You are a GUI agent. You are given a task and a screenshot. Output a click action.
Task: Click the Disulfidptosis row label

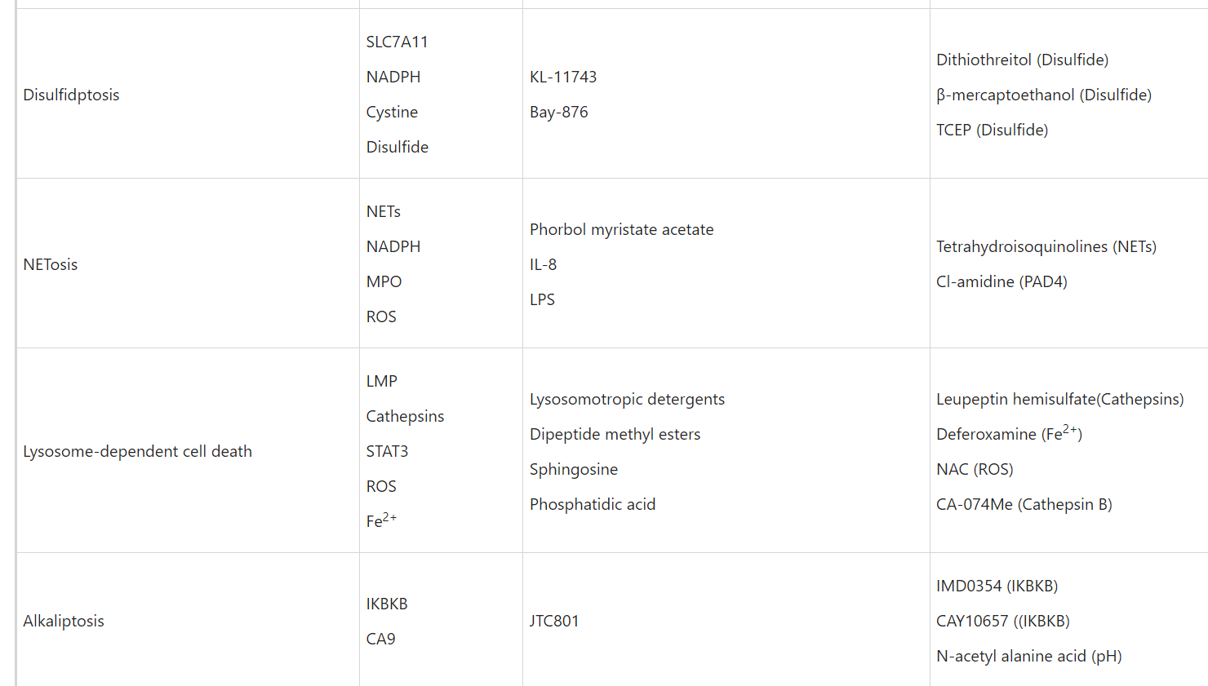click(71, 95)
